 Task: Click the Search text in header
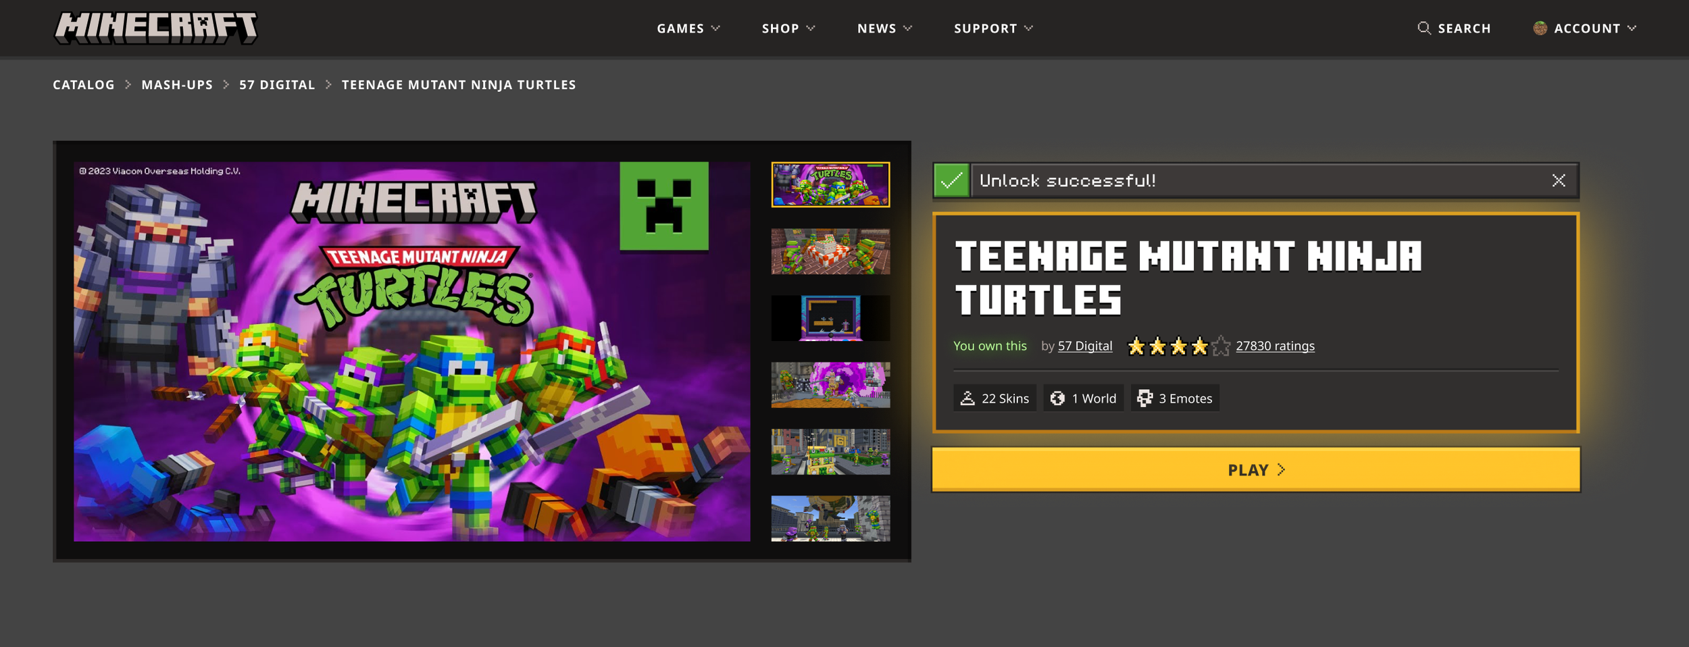(x=1464, y=28)
